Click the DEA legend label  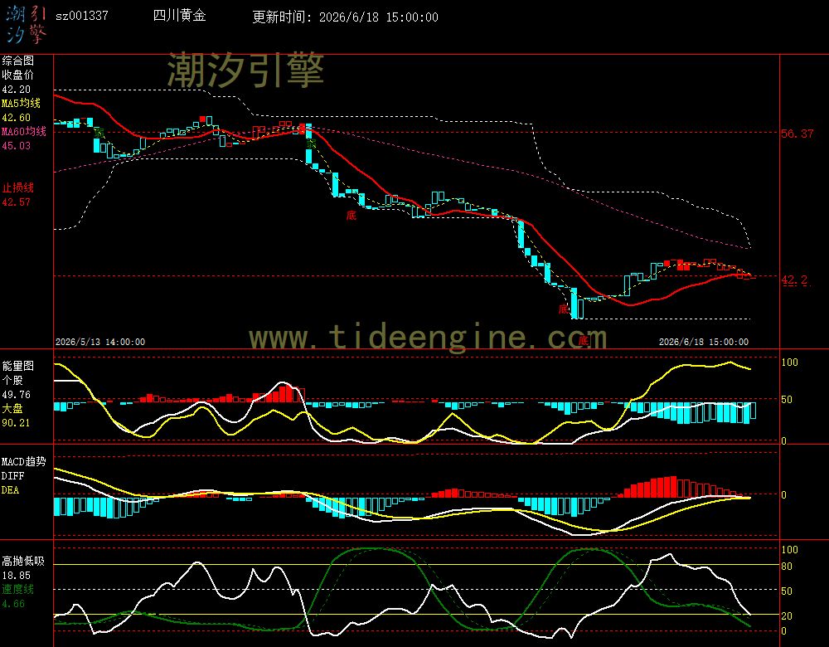coord(11,490)
